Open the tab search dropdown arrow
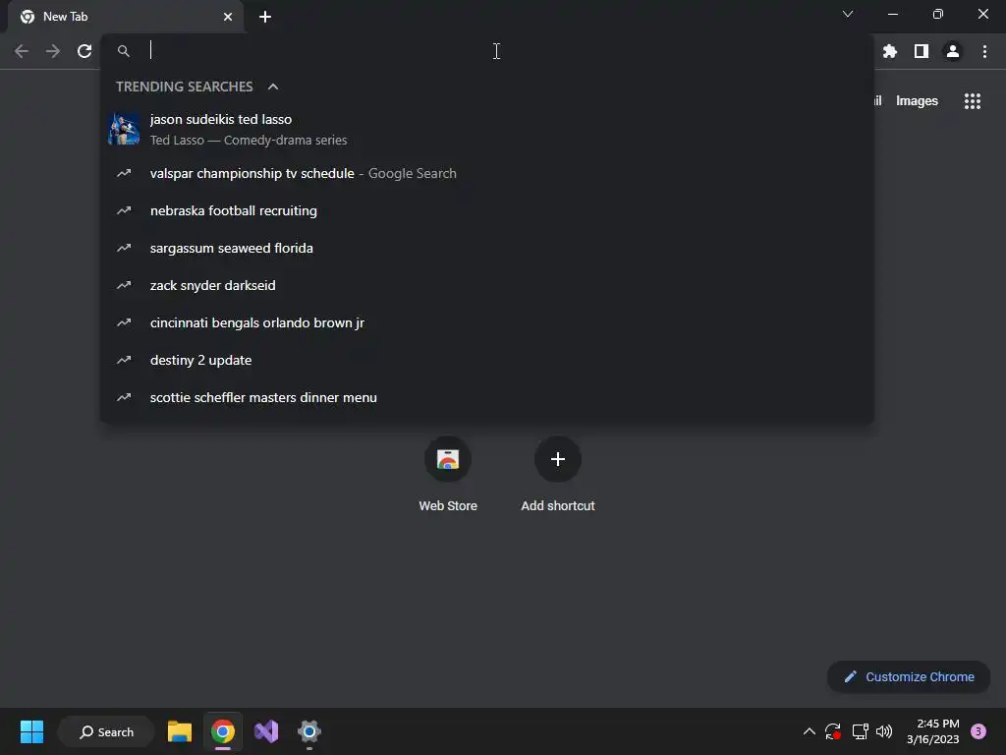Image resolution: width=1006 pixels, height=755 pixels. coord(848,14)
